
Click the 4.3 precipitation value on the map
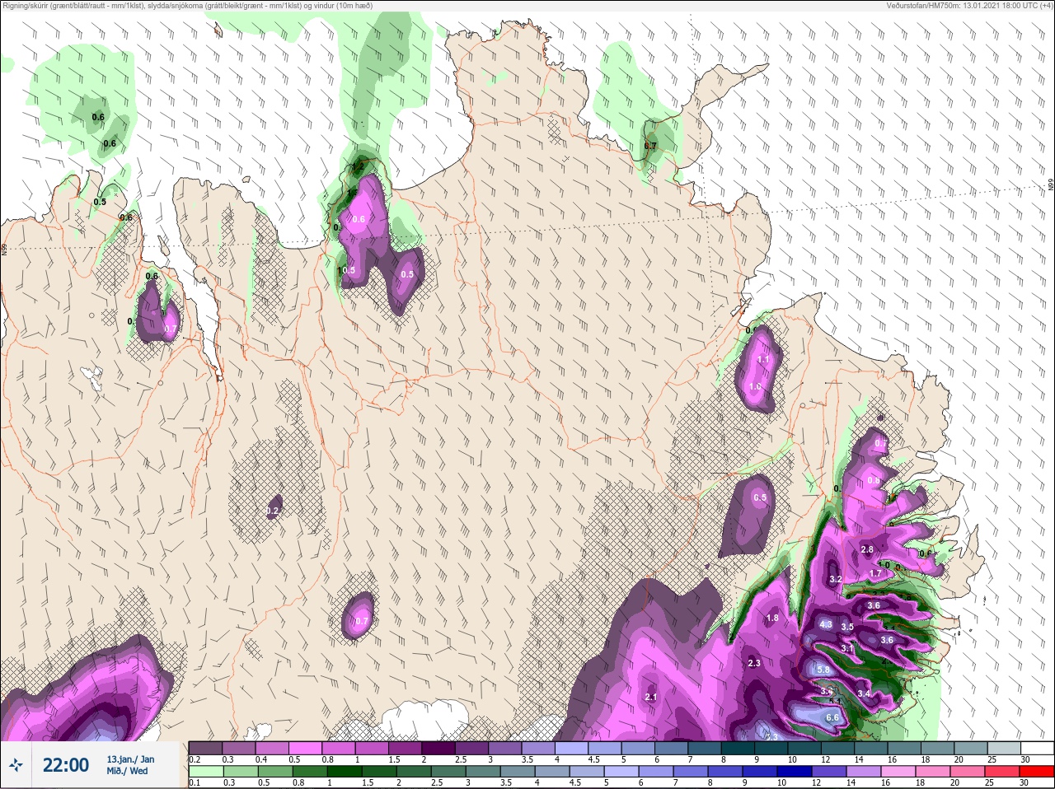coord(826,624)
